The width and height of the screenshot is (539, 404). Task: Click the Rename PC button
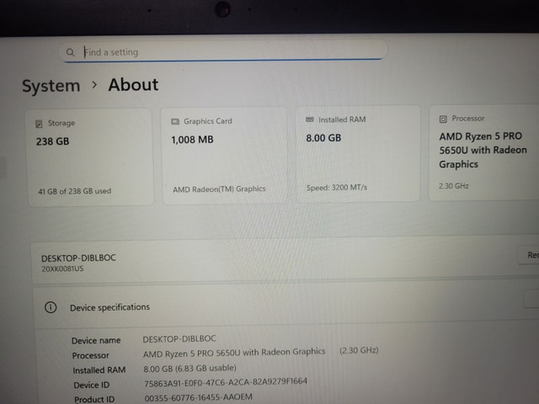(x=528, y=255)
